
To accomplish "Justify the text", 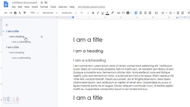I will [150, 13].
